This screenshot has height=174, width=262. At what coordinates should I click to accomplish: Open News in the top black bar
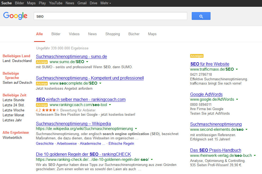[x=70, y=3]
